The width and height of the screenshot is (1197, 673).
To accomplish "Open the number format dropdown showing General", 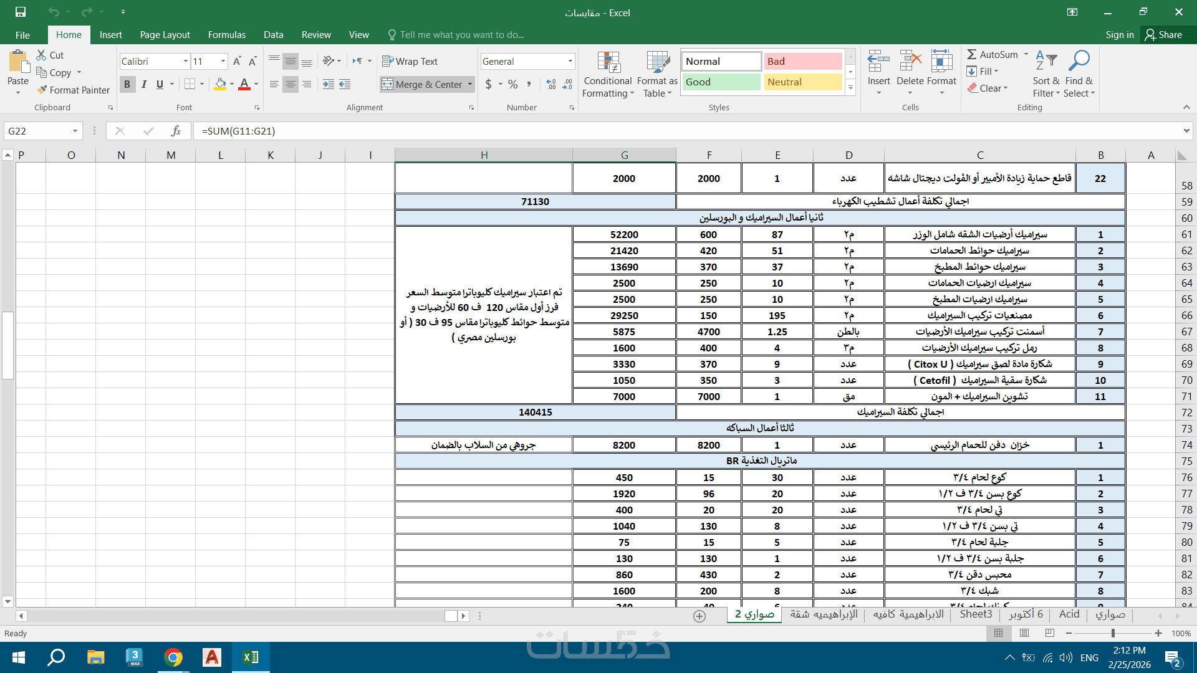I will 570,61.
